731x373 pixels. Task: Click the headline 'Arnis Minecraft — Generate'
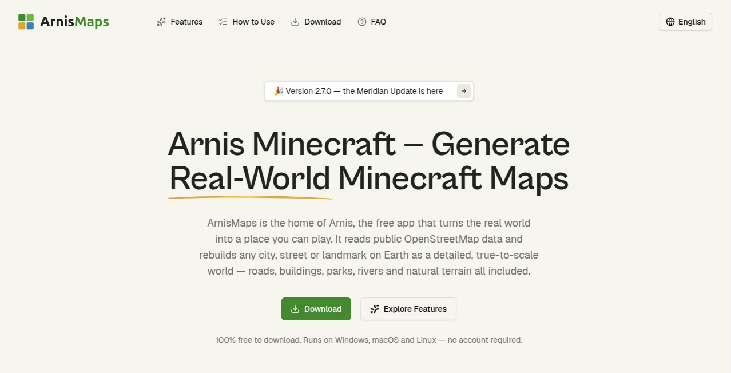pos(369,144)
